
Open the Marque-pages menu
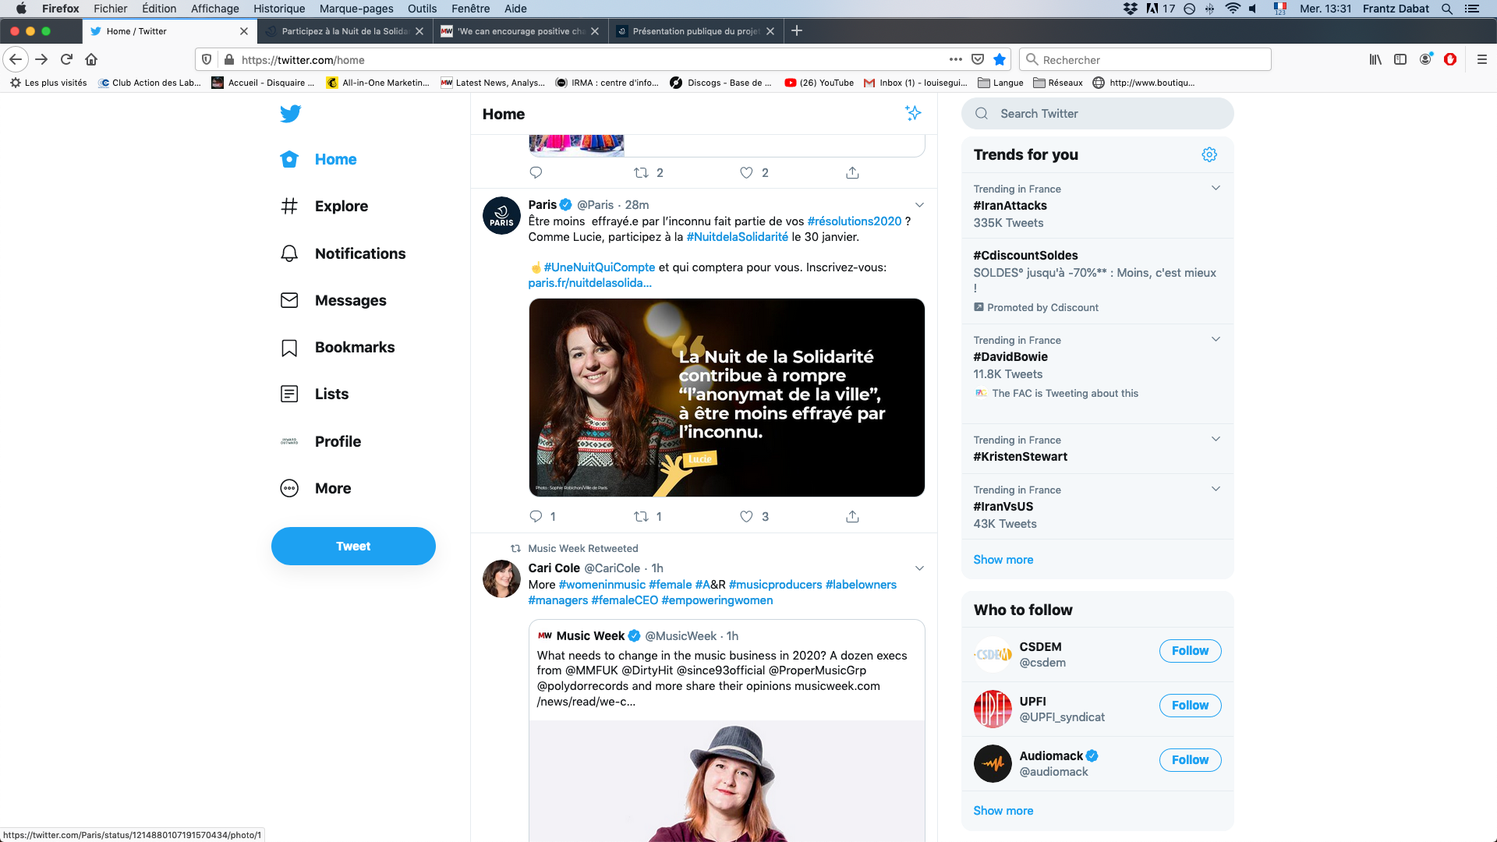click(x=356, y=9)
